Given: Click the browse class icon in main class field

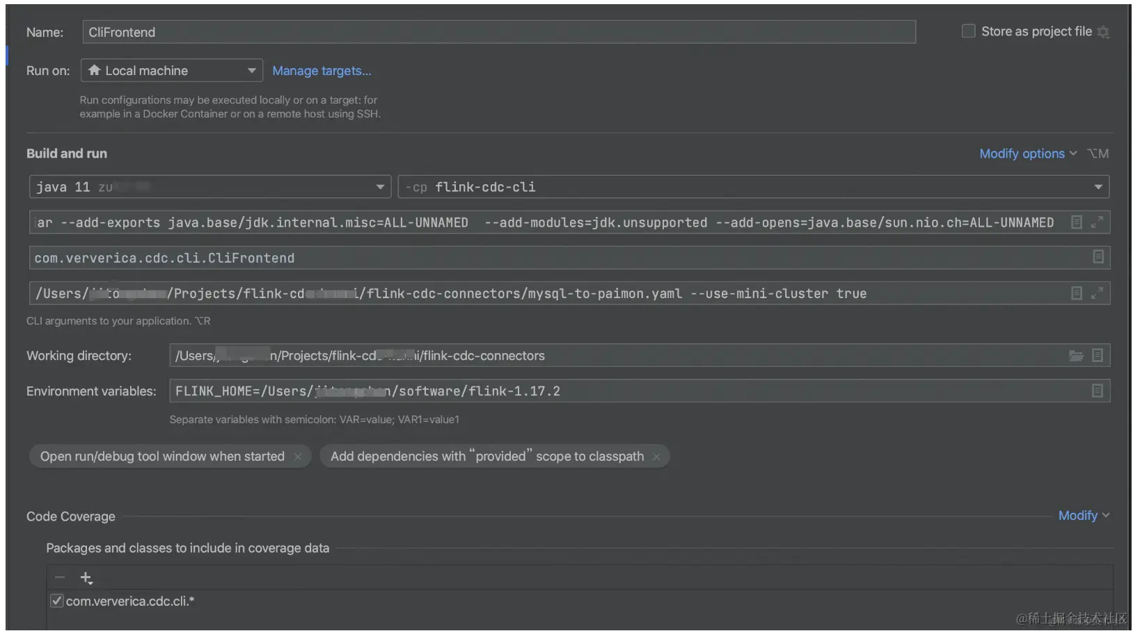Looking at the screenshot, I should pyautogui.click(x=1098, y=257).
